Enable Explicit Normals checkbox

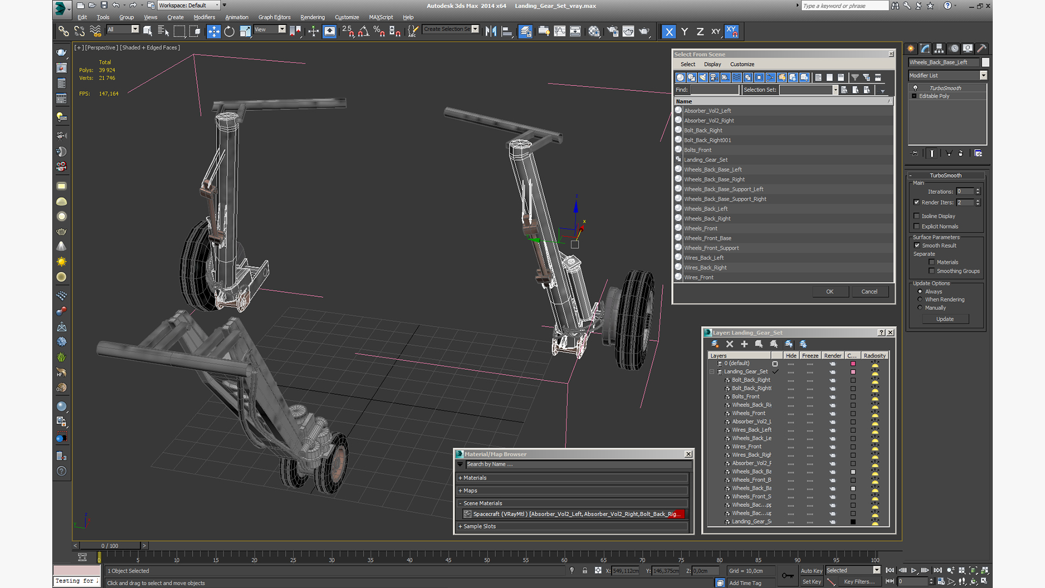point(917,226)
